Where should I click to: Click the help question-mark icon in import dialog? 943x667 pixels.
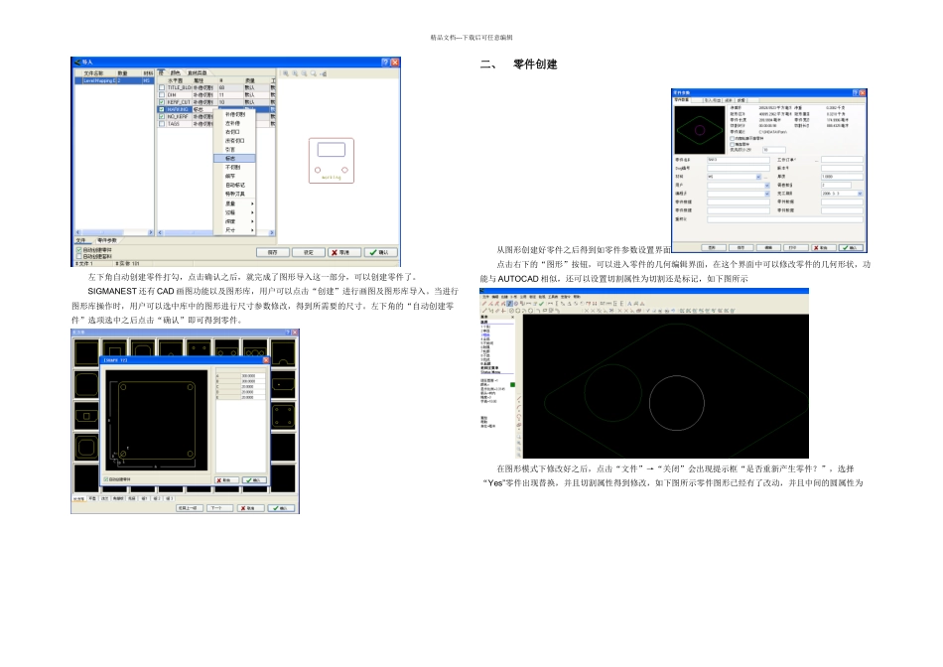[385, 62]
